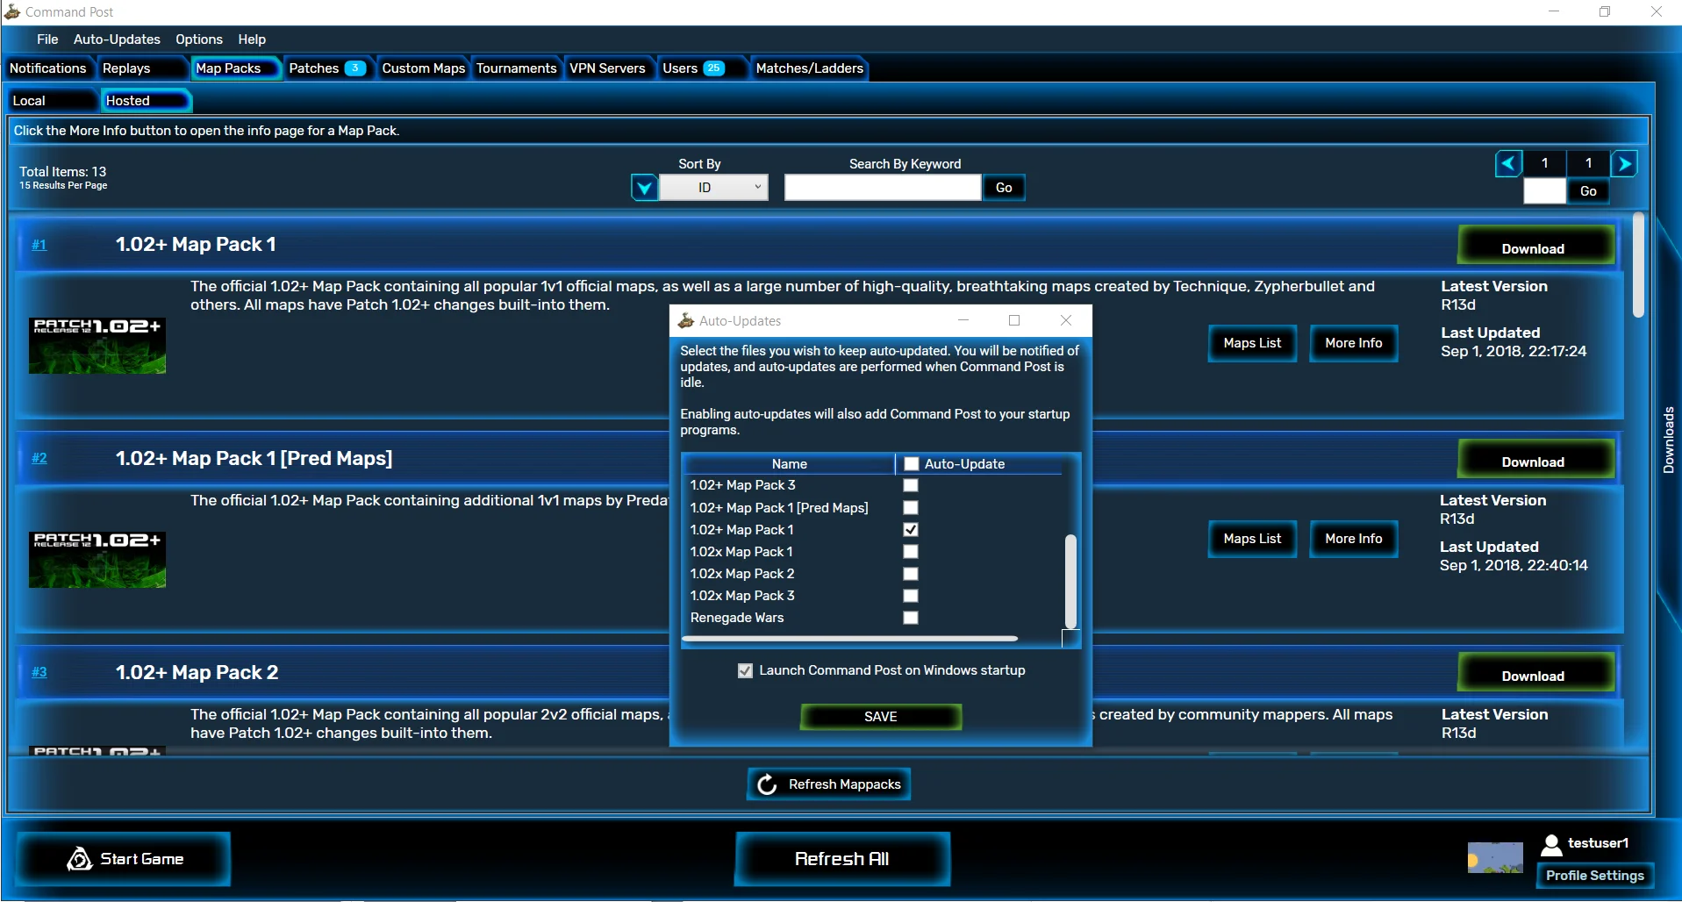Open the Sort By ID dropdown
This screenshot has height=902, width=1682.
coord(713,188)
